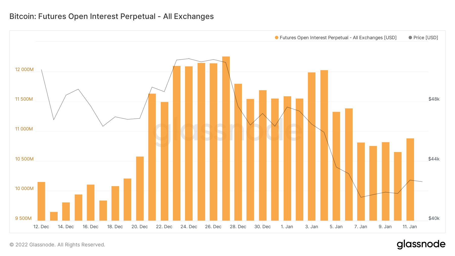Click the bar for 20. Dec

140,189
